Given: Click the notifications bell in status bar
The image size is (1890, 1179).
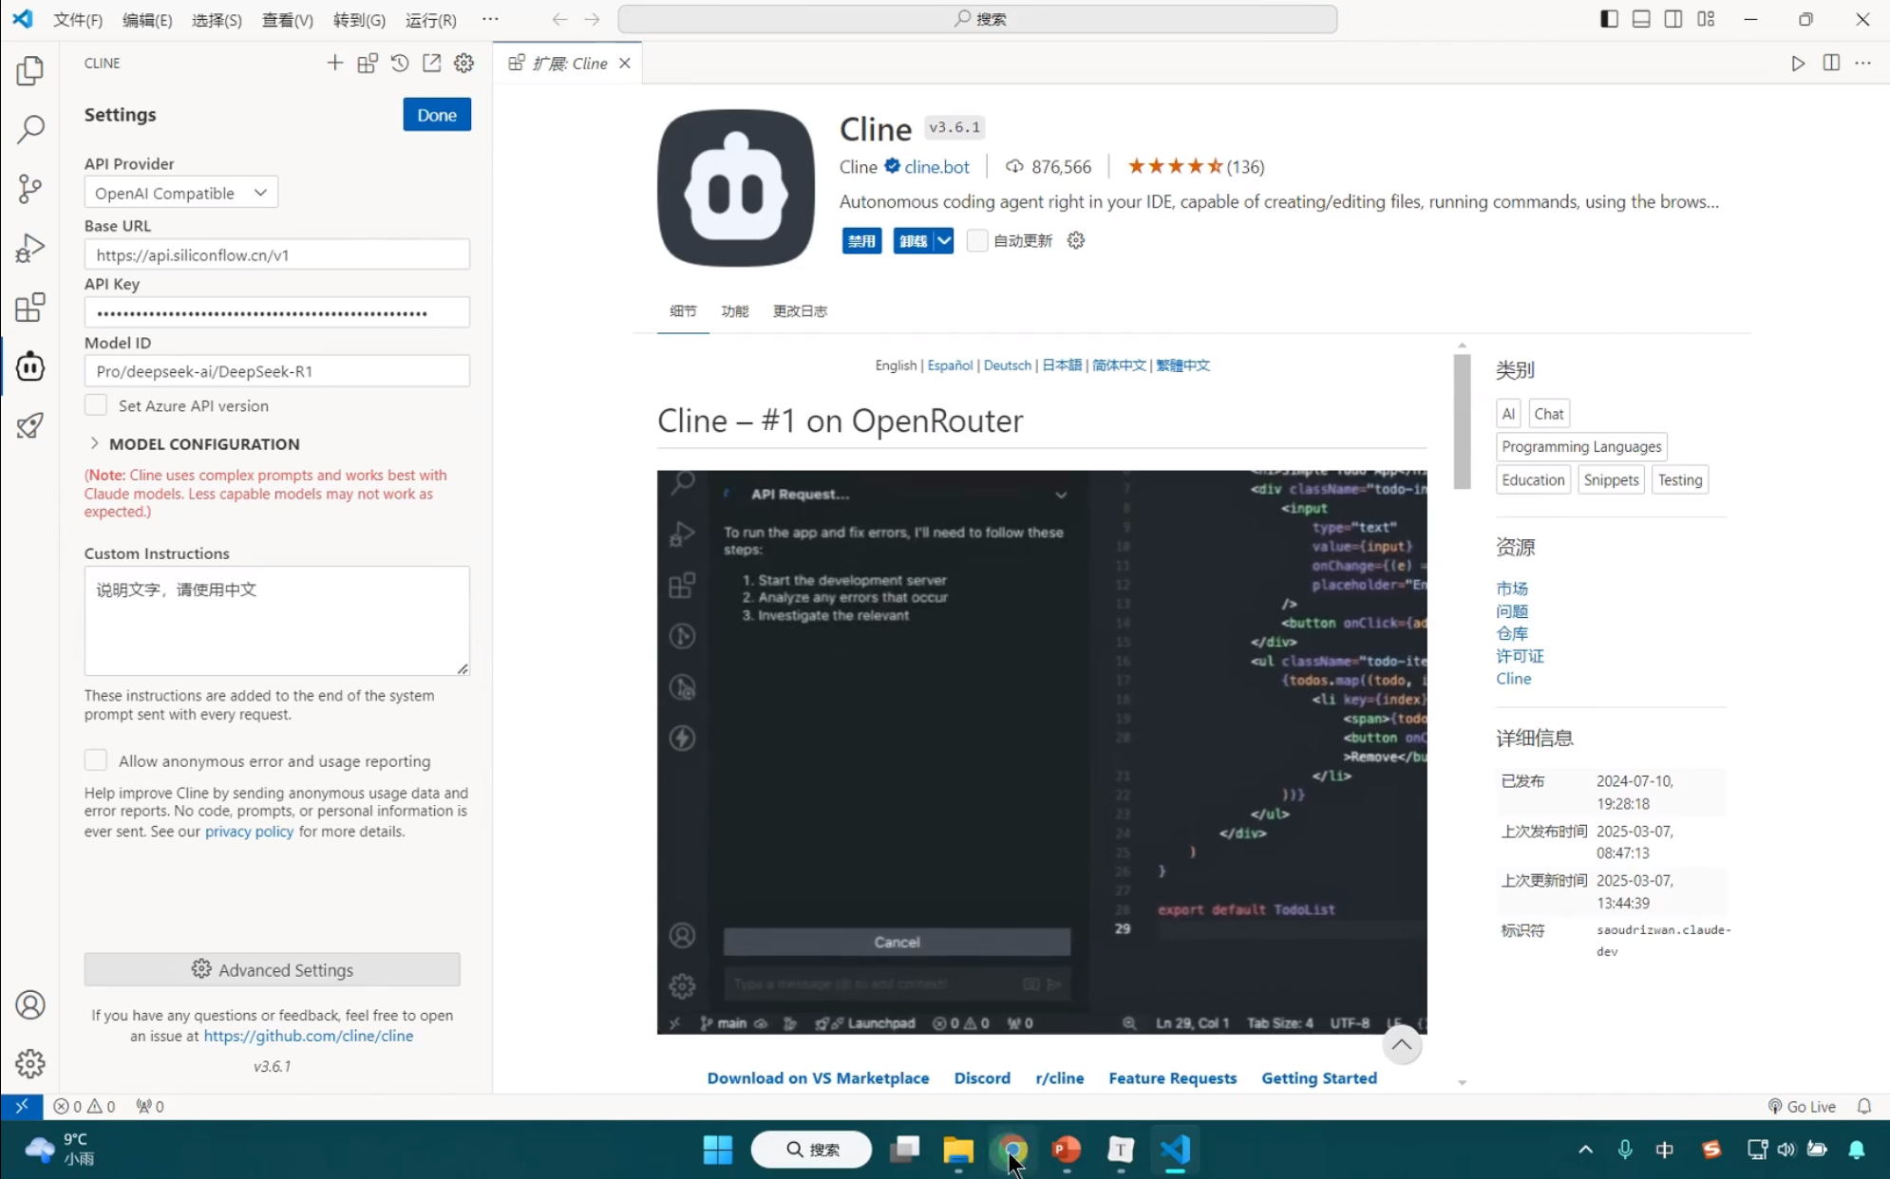Looking at the screenshot, I should point(1864,1106).
